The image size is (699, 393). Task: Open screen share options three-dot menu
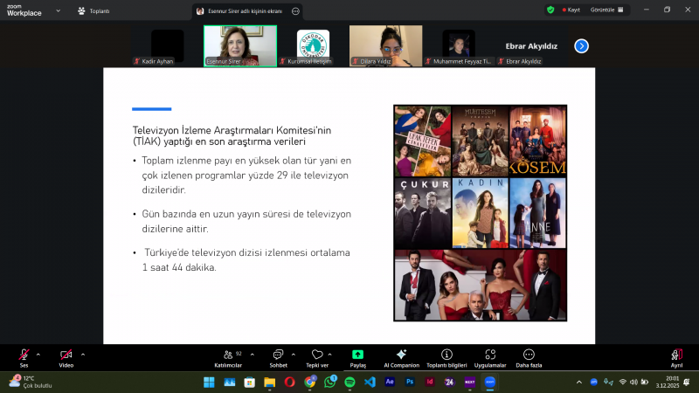click(295, 10)
